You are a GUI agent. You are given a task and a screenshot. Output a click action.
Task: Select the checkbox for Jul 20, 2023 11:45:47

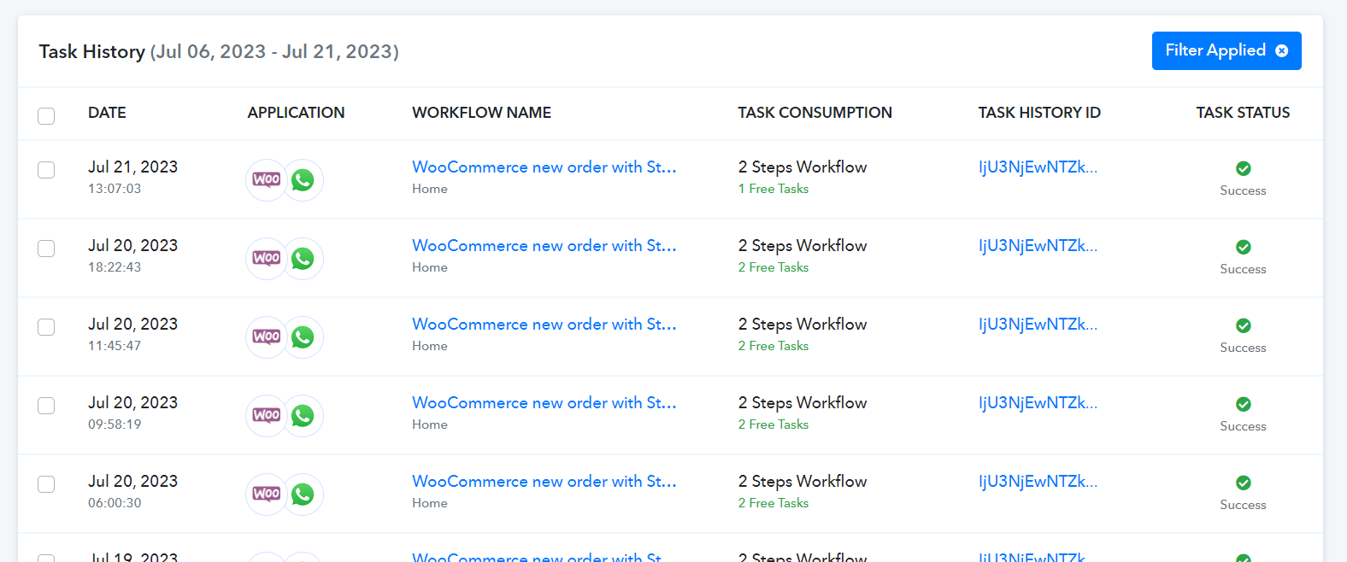[46, 327]
